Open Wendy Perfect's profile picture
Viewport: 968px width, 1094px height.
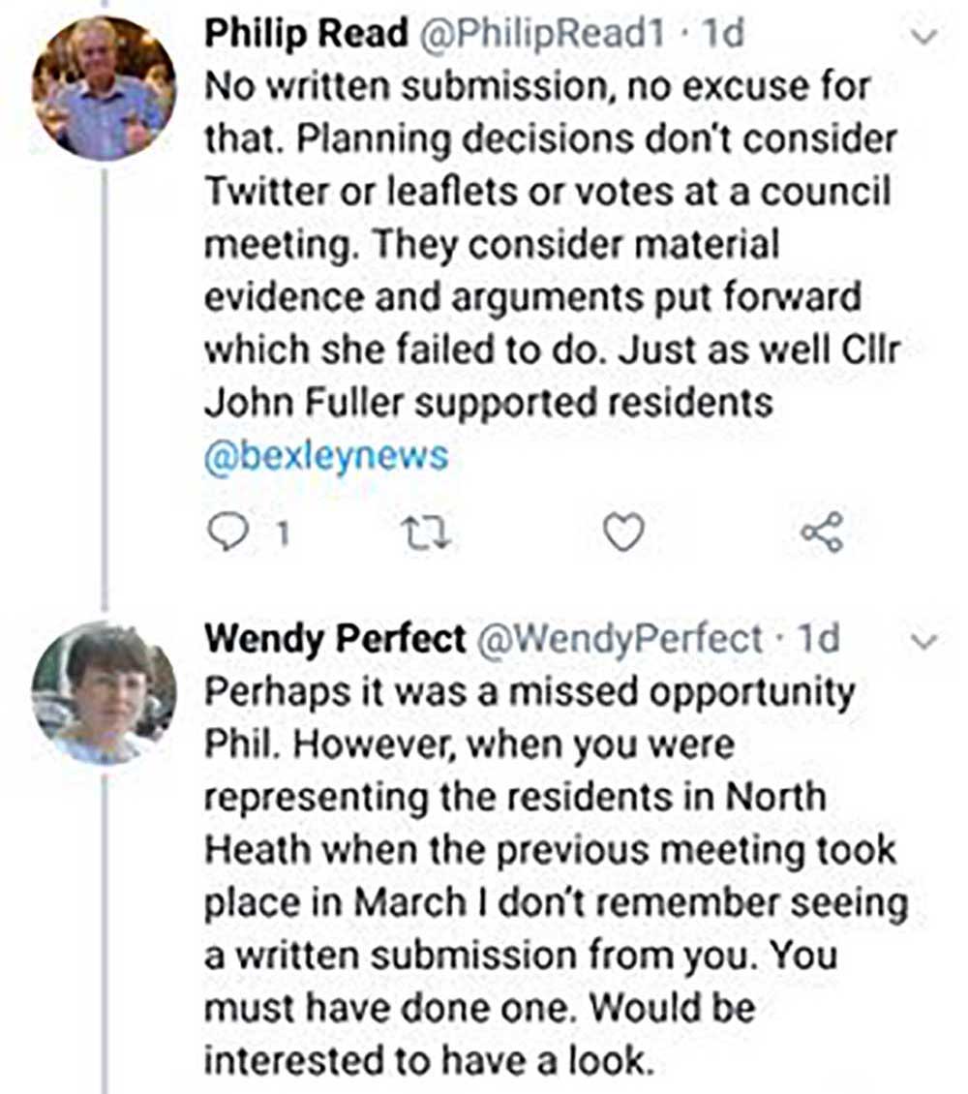click(x=104, y=693)
